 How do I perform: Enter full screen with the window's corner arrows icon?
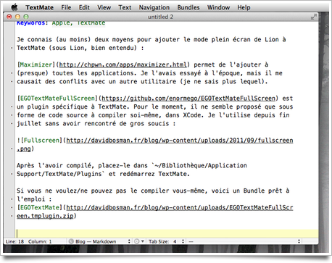point(313,17)
